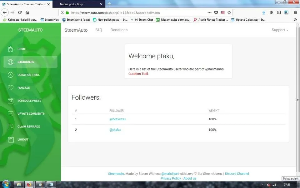Open the Discord Channel footer link

(x=237, y=174)
